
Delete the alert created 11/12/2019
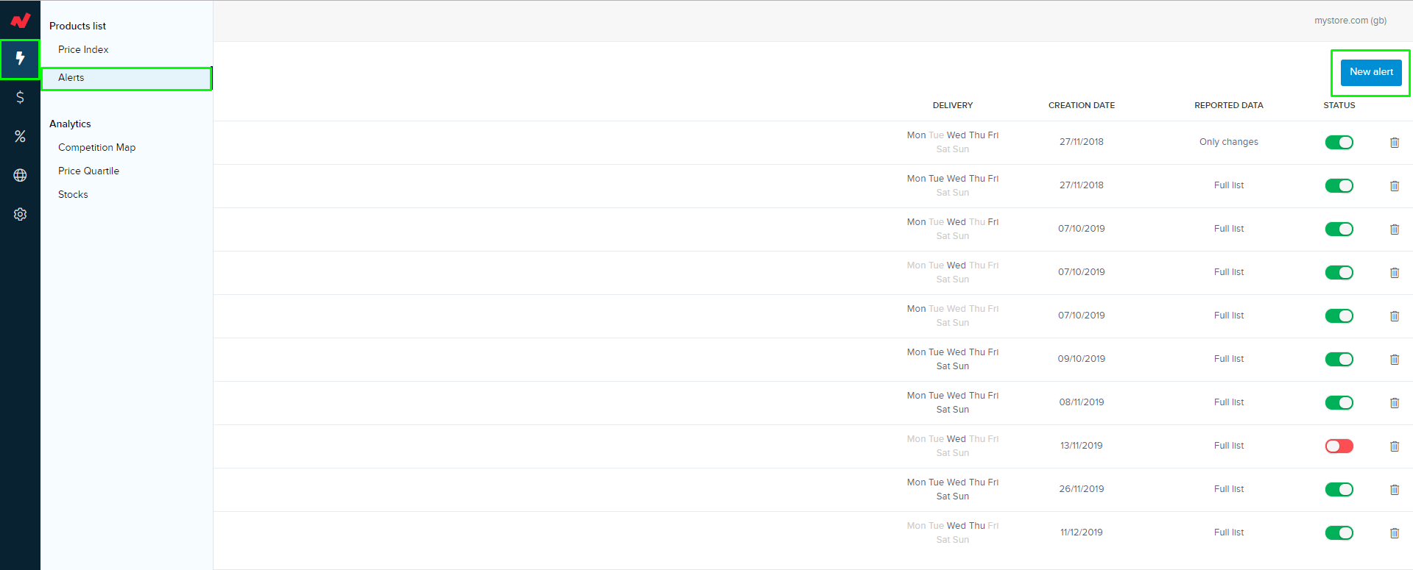tap(1395, 533)
